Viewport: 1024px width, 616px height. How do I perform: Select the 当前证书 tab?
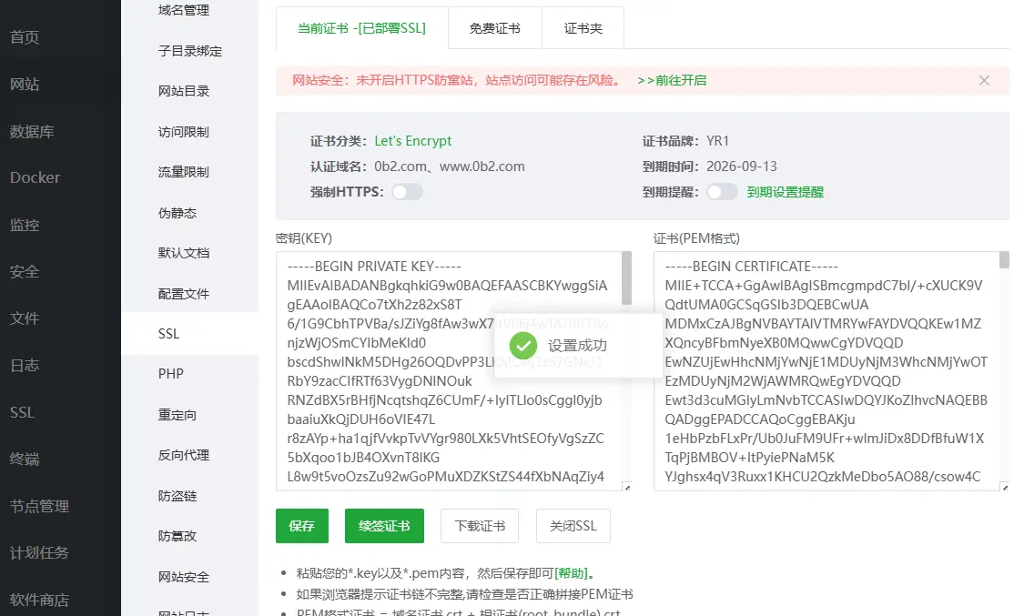361,28
